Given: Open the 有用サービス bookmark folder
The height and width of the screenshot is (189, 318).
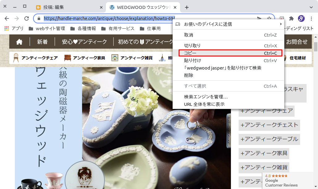Looking at the screenshot, I should tap(118, 29).
